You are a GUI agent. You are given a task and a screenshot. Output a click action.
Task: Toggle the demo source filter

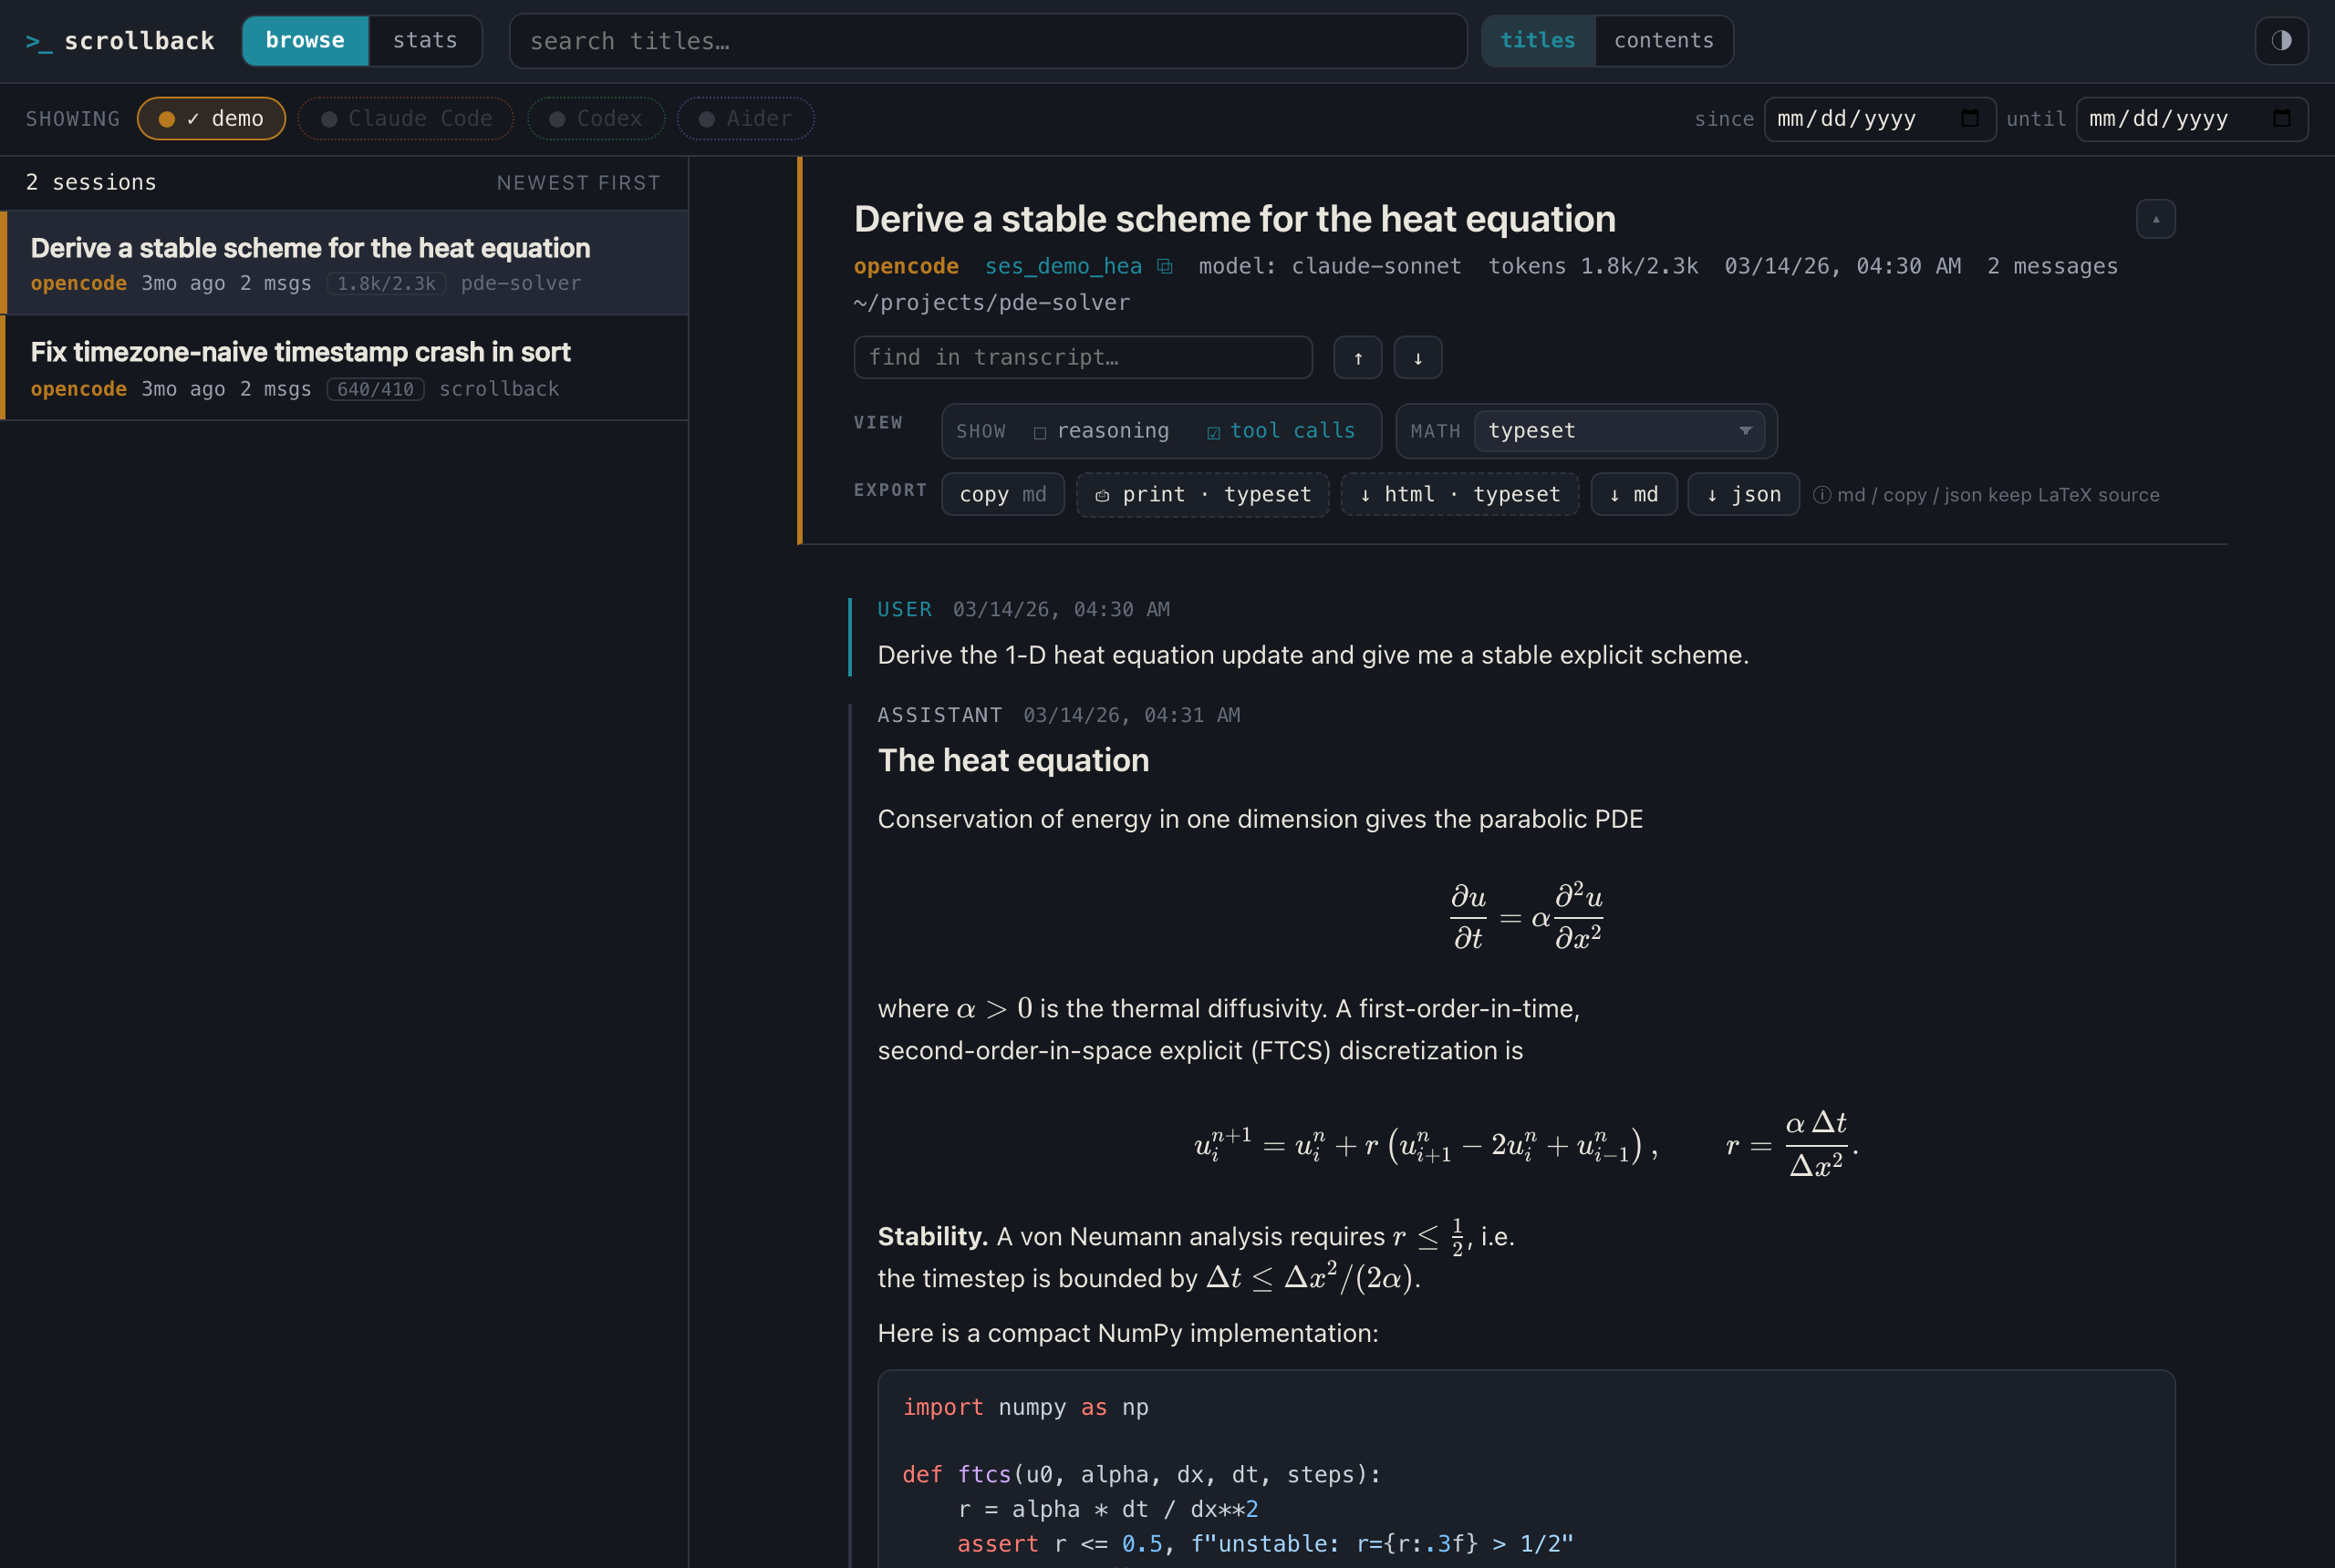pyautogui.click(x=211, y=119)
